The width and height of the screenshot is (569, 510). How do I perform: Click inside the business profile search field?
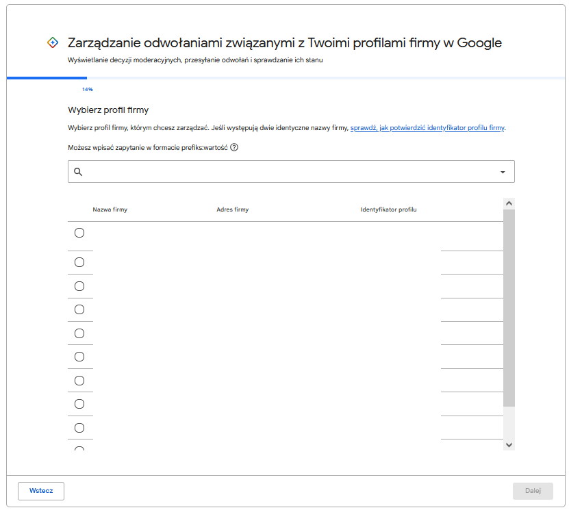coord(291,172)
